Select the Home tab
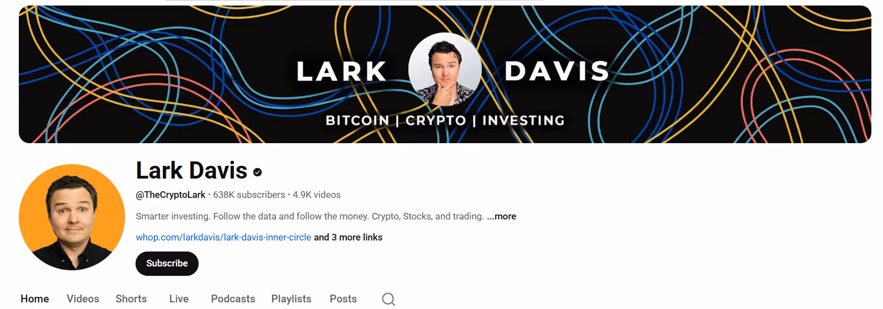Screen dimensions: 883x309 [x=35, y=298]
